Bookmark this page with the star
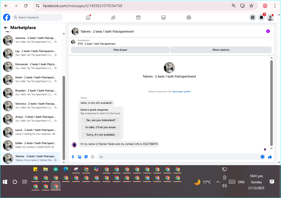The image size is (281, 198). 251,6
